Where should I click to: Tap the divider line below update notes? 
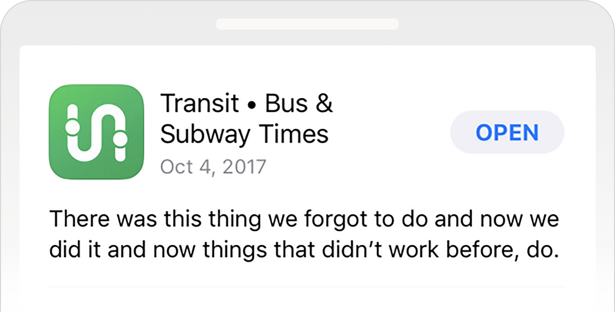click(x=306, y=286)
